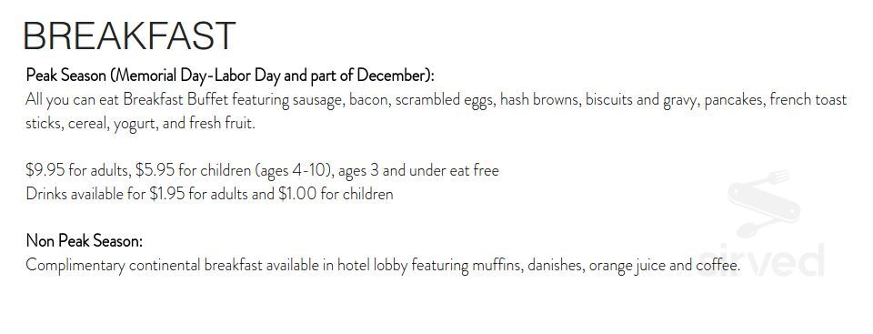Select the 'Non Peak Season:' subheading
Image resolution: width=873 pixels, height=334 pixels.
(84, 241)
